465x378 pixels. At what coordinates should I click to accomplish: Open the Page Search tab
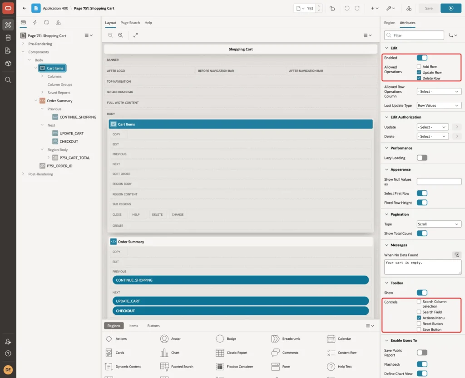click(130, 23)
